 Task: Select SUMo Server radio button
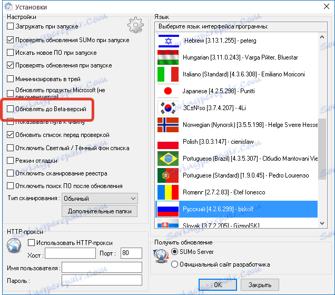coord(174,252)
